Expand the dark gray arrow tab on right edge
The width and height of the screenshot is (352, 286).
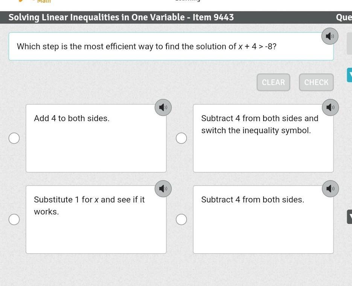point(349,217)
